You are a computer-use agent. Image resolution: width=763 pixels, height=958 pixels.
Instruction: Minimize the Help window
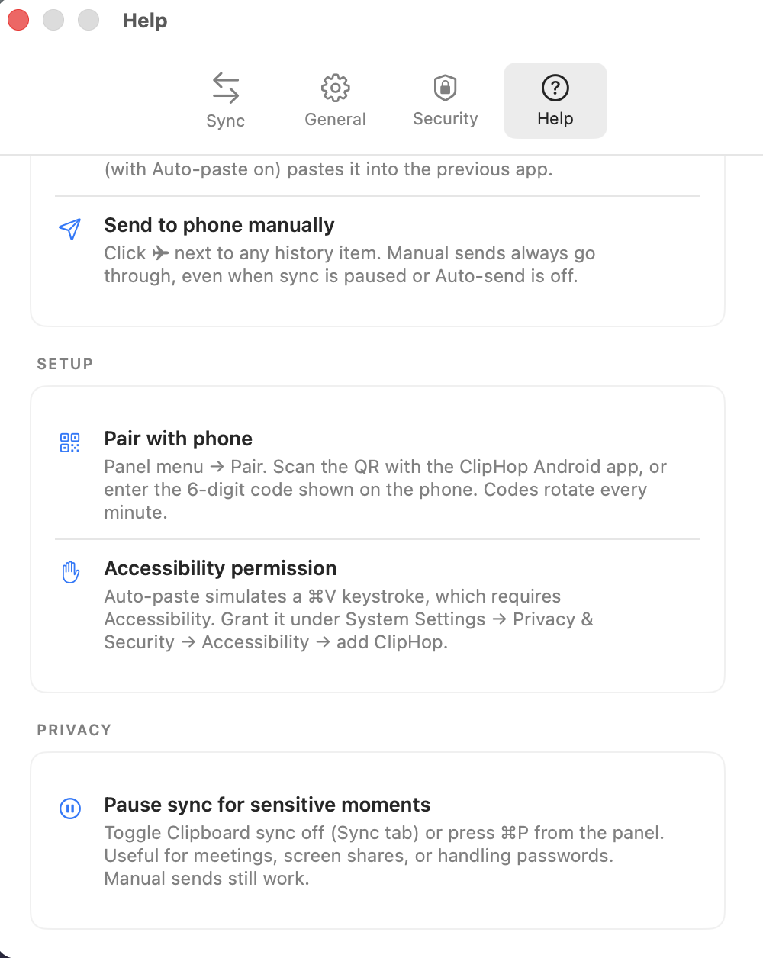click(53, 20)
